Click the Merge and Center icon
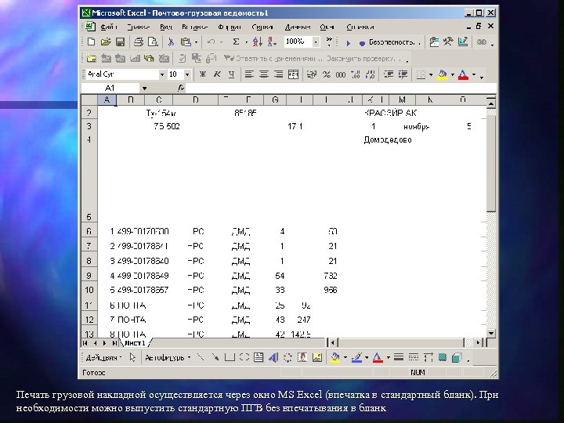The width and height of the screenshot is (564, 423). [293, 74]
